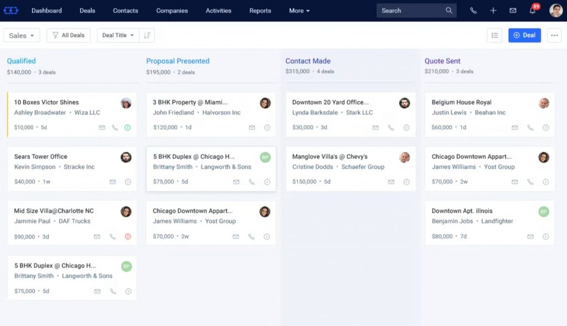Screen dimensions: 567x326
Task: Open the Deal Title sort dropdown
Action: tap(118, 35)
